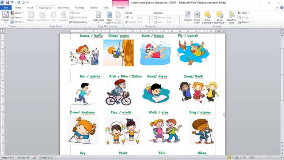Image resolution: width=284 pixels, height=160 pixels.
Task: Click the 100% zoom level button
Action: pyautogui.click(x=251, y=157)
